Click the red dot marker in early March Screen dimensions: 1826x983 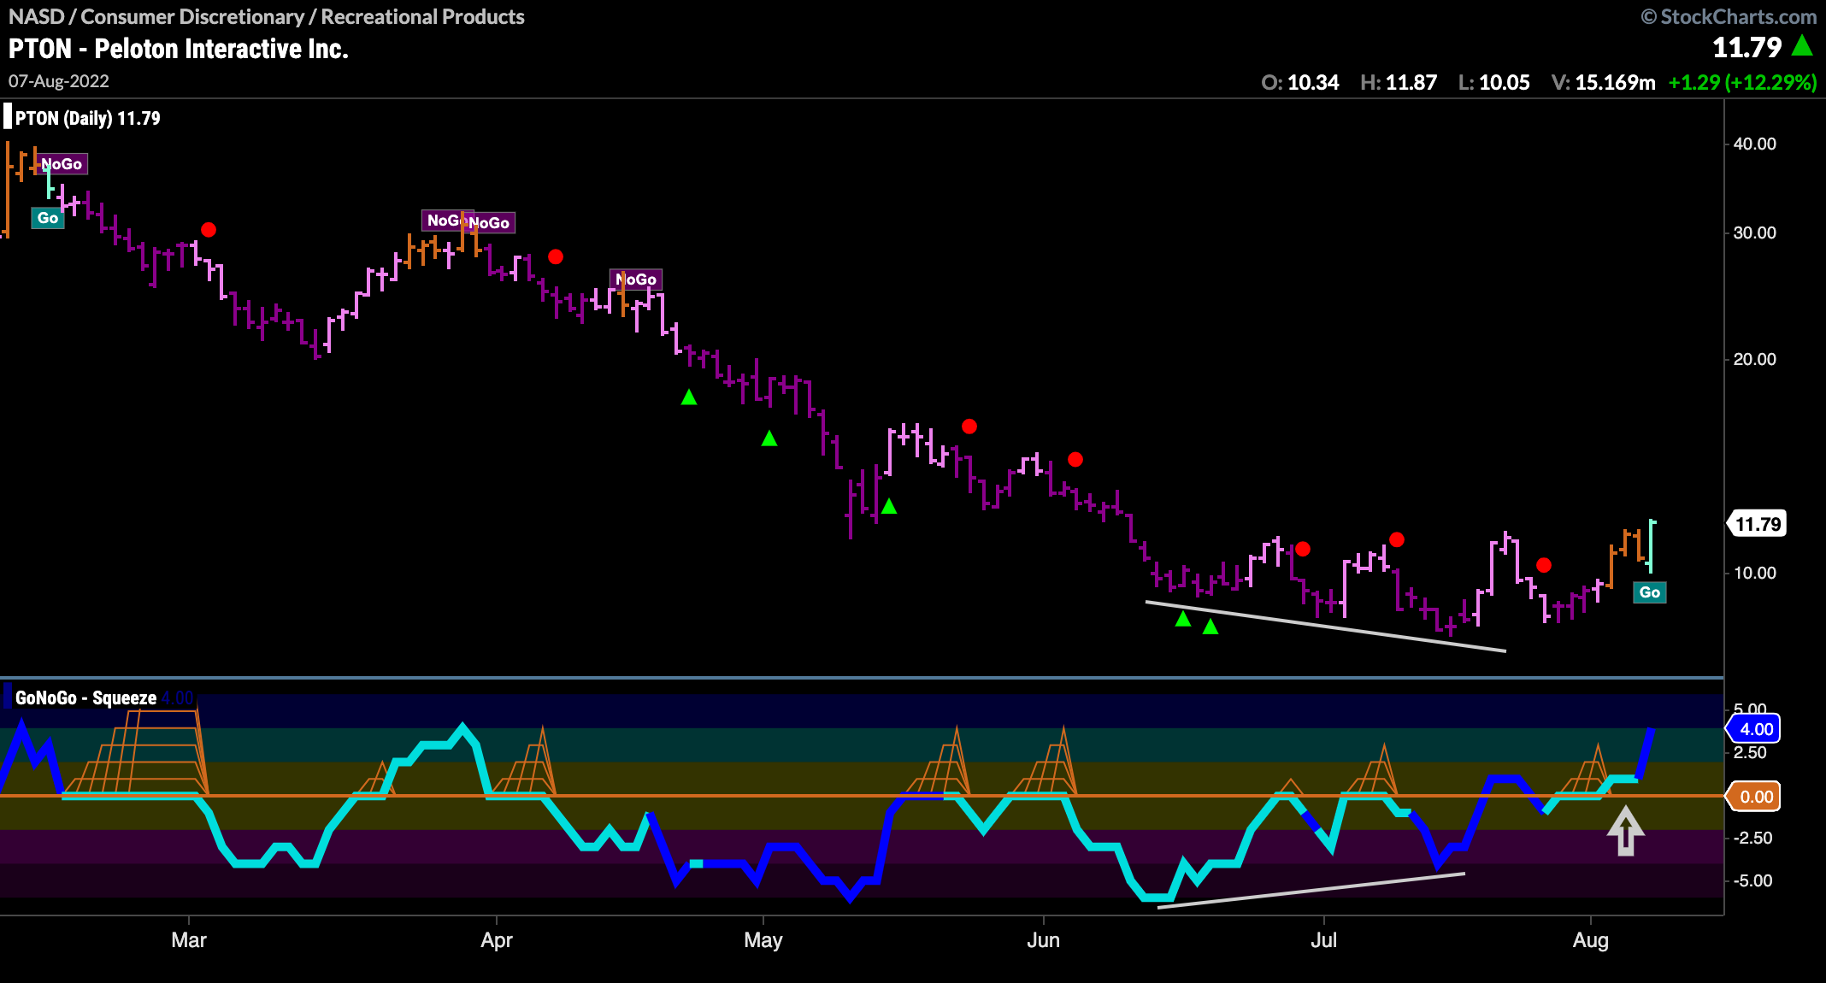pyautogui.click(x=209, y=230)
